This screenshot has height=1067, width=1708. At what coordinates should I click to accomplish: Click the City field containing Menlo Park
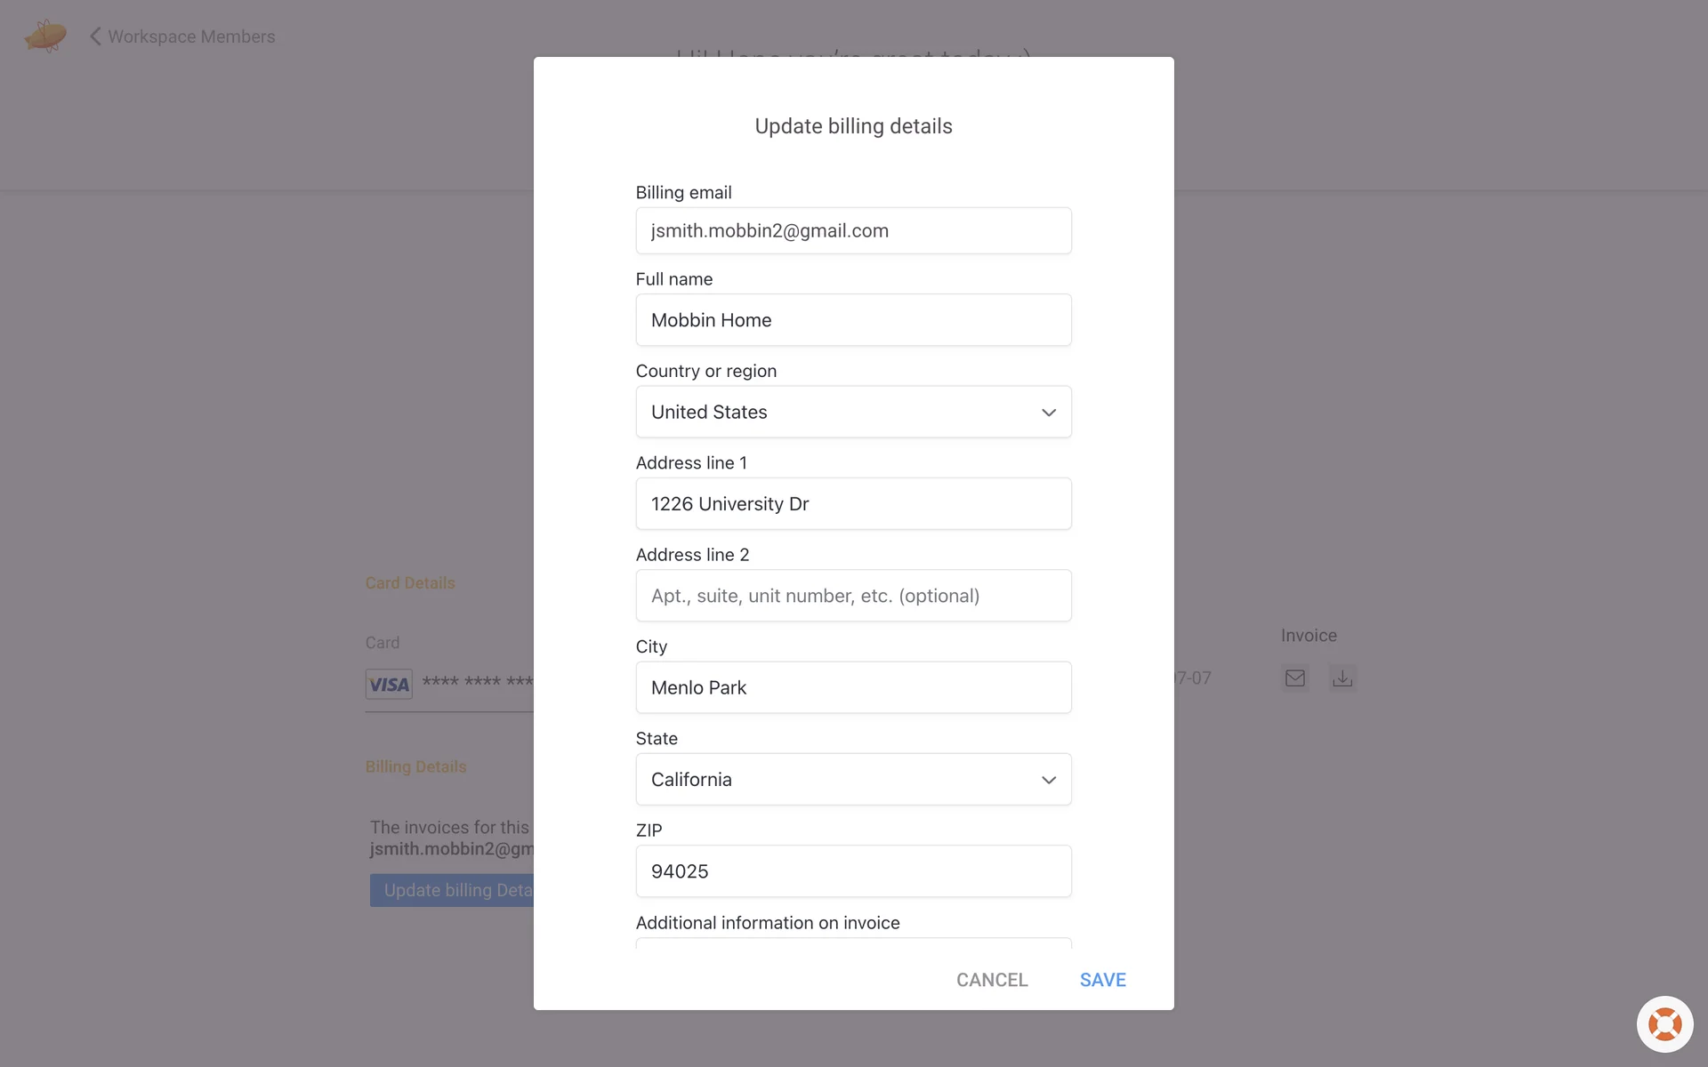[852, 687]
